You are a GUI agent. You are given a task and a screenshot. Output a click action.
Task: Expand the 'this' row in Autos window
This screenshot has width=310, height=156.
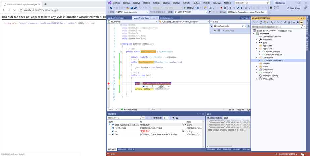[110, 134]
